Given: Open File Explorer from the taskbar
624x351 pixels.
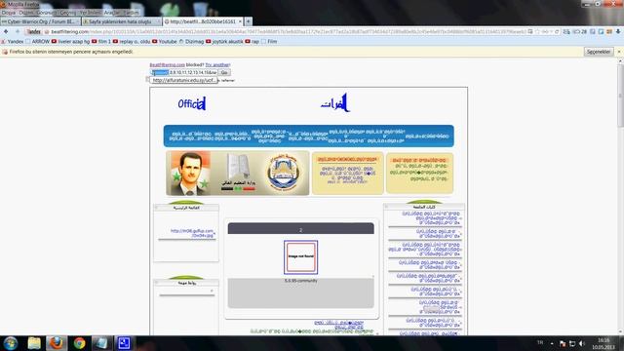Looking at the screenshot, I should click(x=34, y=343).
